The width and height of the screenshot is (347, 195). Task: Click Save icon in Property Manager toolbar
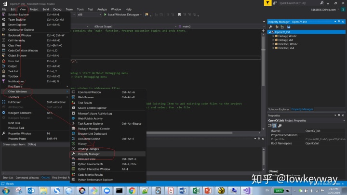[289, 27]
